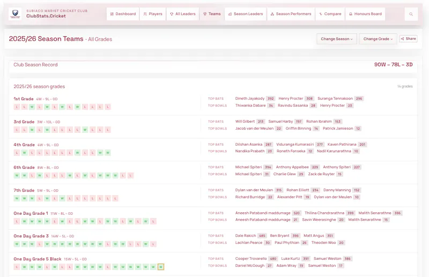The image size is (429, 277).
Task: Expand the Change Grade dropdown
Action: coord(378,39)
